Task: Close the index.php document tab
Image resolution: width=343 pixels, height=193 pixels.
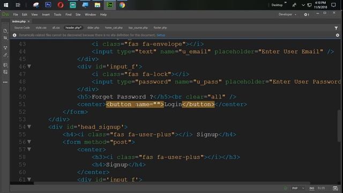Action: (x=28, y=21)
